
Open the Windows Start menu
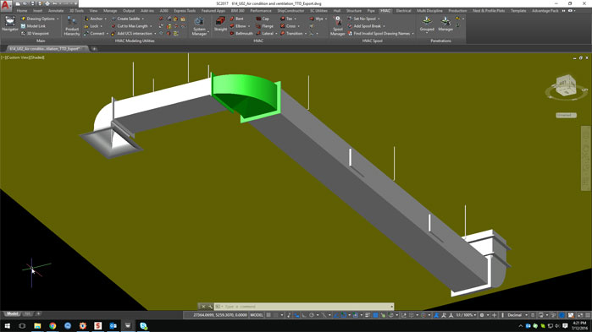tap(7, 325)
